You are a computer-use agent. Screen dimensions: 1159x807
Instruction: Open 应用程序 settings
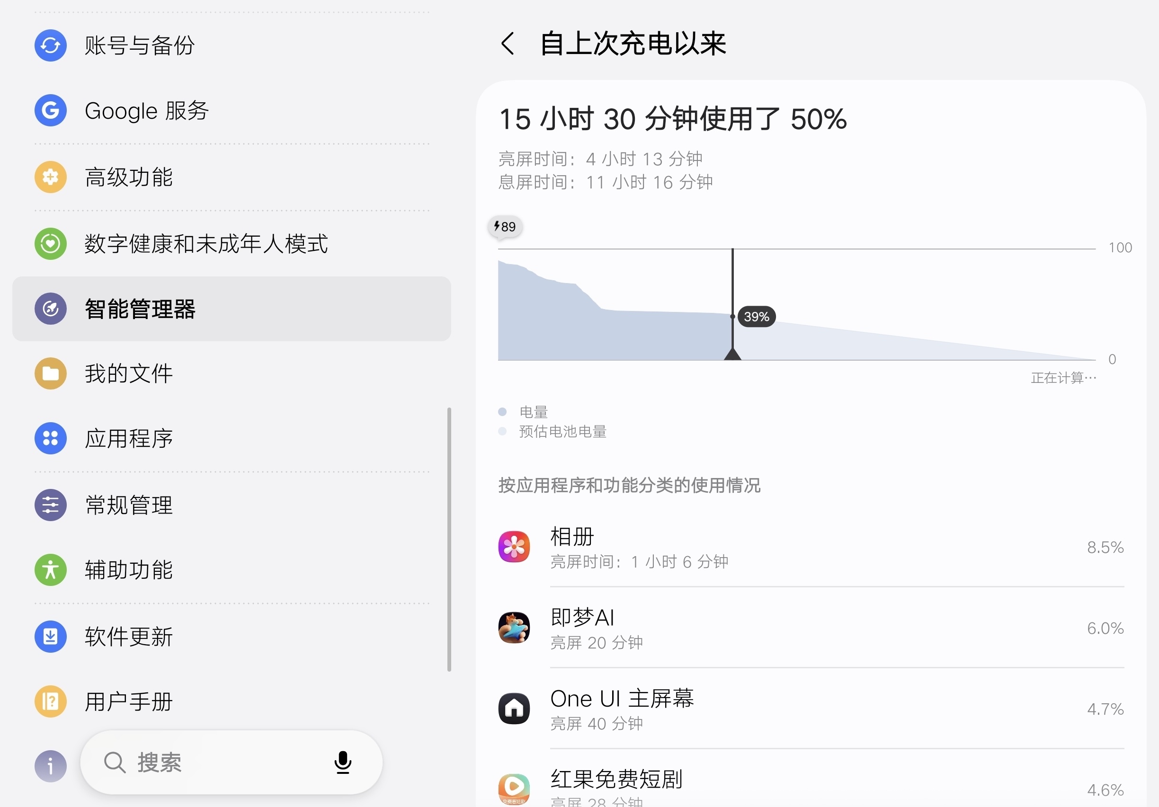(232, 438)
